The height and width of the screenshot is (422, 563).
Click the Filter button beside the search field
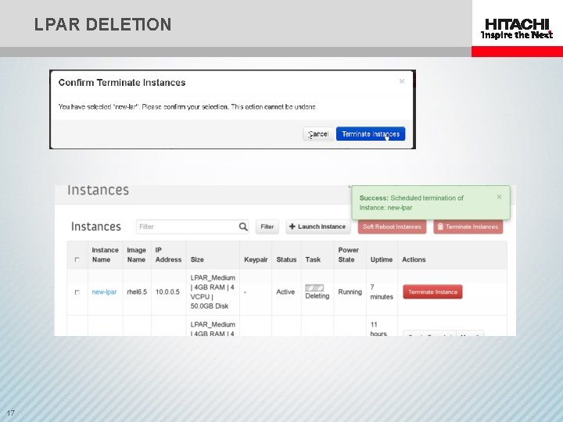point(267,227)
